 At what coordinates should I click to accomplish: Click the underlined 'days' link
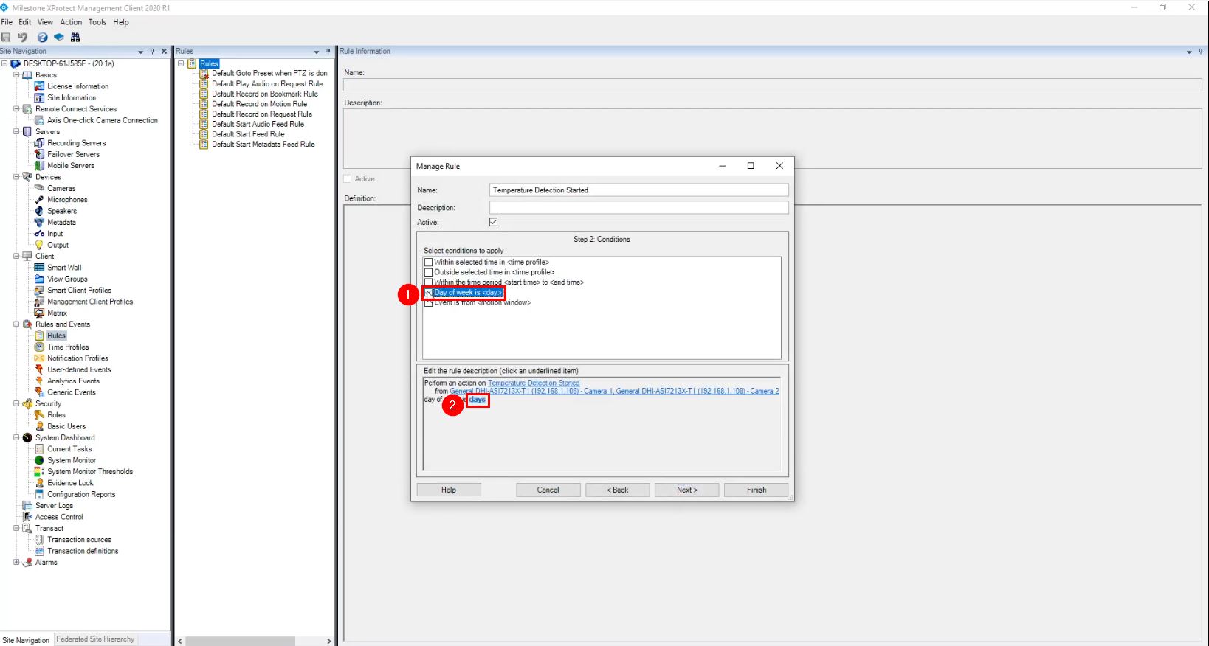click(478, 400)
